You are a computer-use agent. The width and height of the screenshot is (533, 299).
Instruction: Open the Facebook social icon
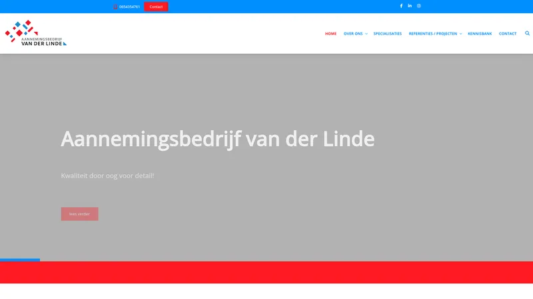click(401, 6)
